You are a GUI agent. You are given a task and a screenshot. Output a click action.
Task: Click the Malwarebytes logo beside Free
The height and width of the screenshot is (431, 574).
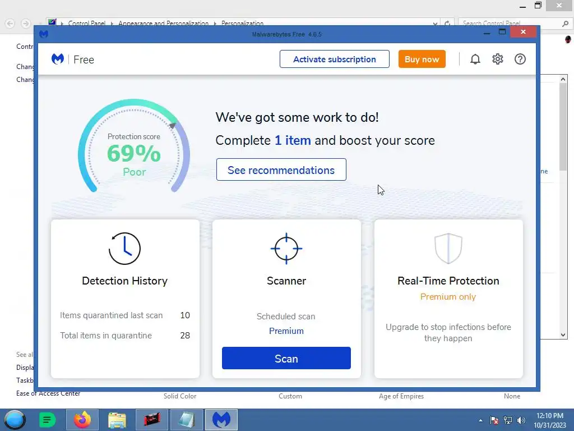[58, 59]
